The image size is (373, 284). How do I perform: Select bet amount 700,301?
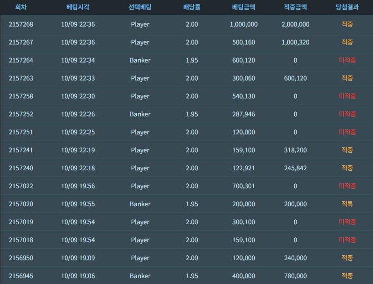pyautogui.click(x=244, y=186)
